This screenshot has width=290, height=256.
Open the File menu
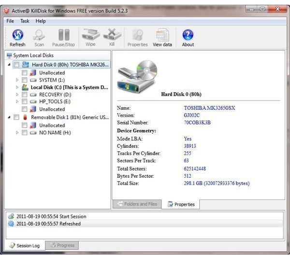pyautogui.click(x=10, y=21)
